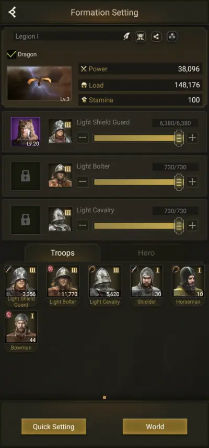Tap the share icon in legion header
The height and width of the screenshot is (448, 209).
[x=156, y=37]
